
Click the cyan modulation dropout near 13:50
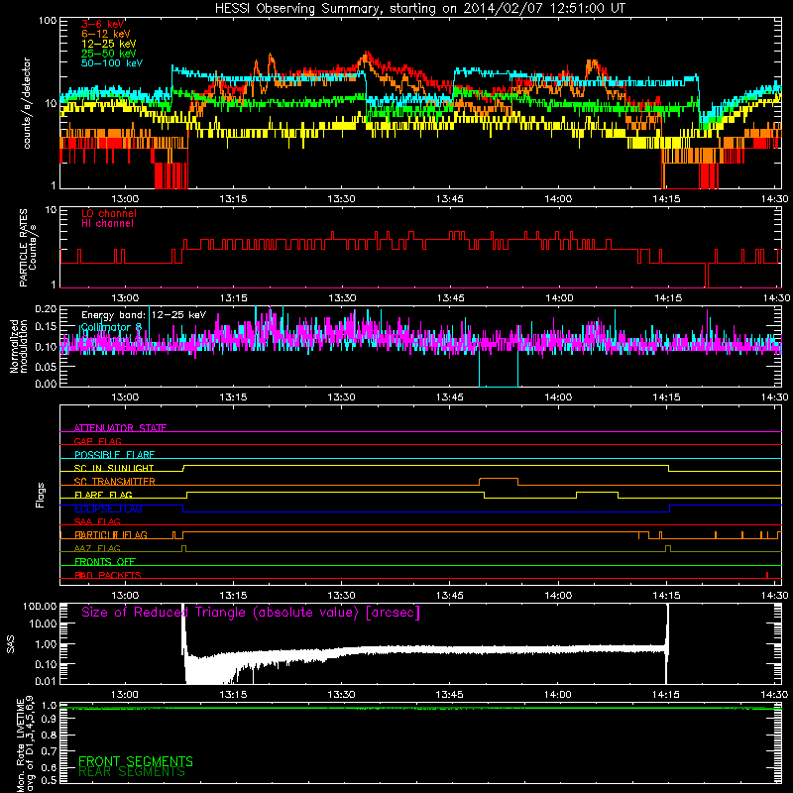499,369
